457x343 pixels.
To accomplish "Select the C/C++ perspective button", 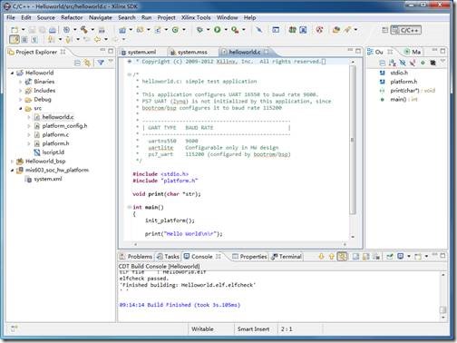I will (x=405, y=30).
